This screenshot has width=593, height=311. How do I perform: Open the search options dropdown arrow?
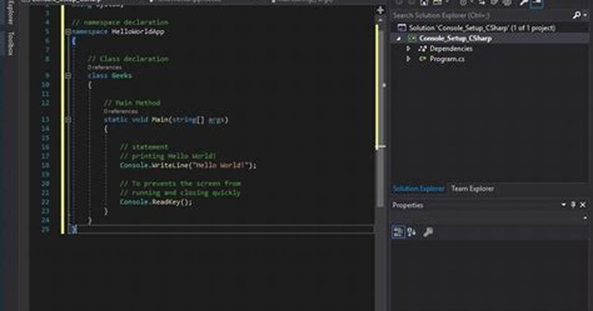[586, 15]
